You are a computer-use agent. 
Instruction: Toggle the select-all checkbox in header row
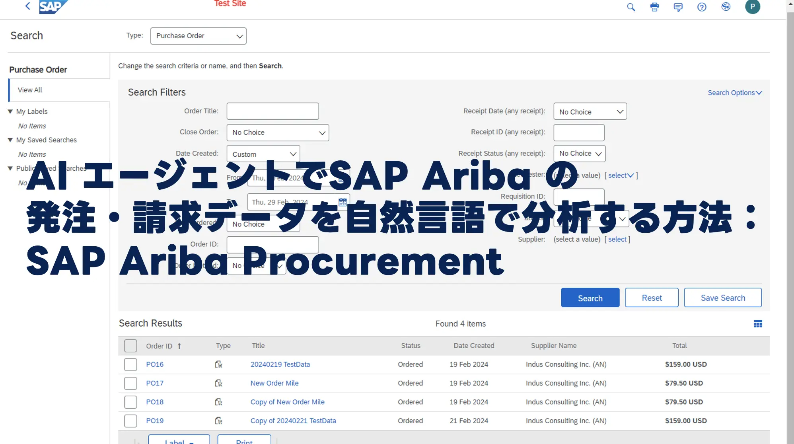130,346
